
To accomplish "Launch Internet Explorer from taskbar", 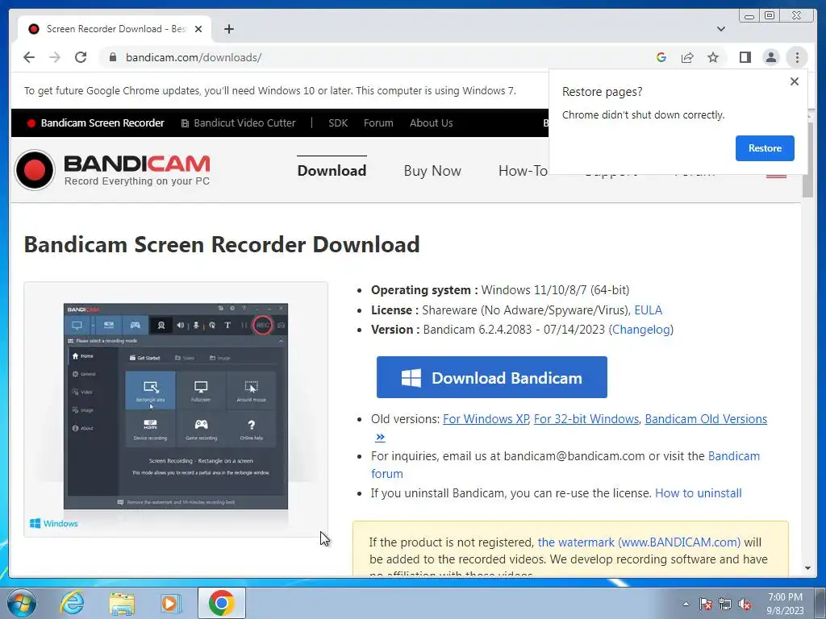I will click(72, 603).
